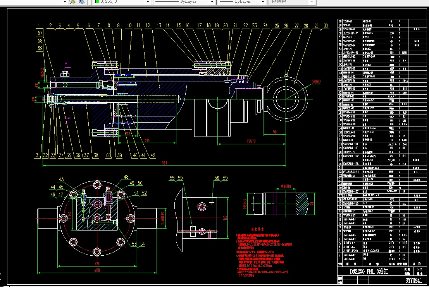This screenshot has height=287, width=429.
Task: Select balloon number 56 above side view
Action: [x=216, y=178]
